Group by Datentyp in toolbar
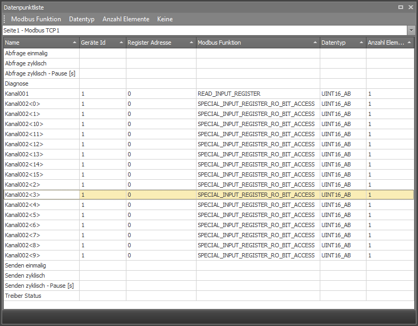This screenshot has height=326, width=418. 82,19
